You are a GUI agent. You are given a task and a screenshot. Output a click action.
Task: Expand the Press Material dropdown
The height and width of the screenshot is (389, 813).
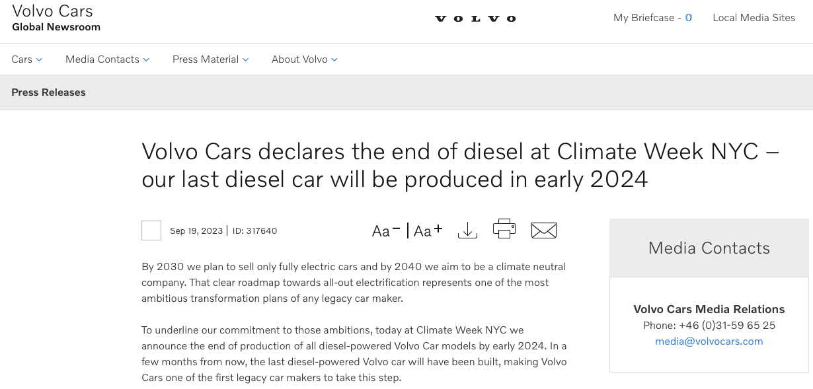click(210, 59)
